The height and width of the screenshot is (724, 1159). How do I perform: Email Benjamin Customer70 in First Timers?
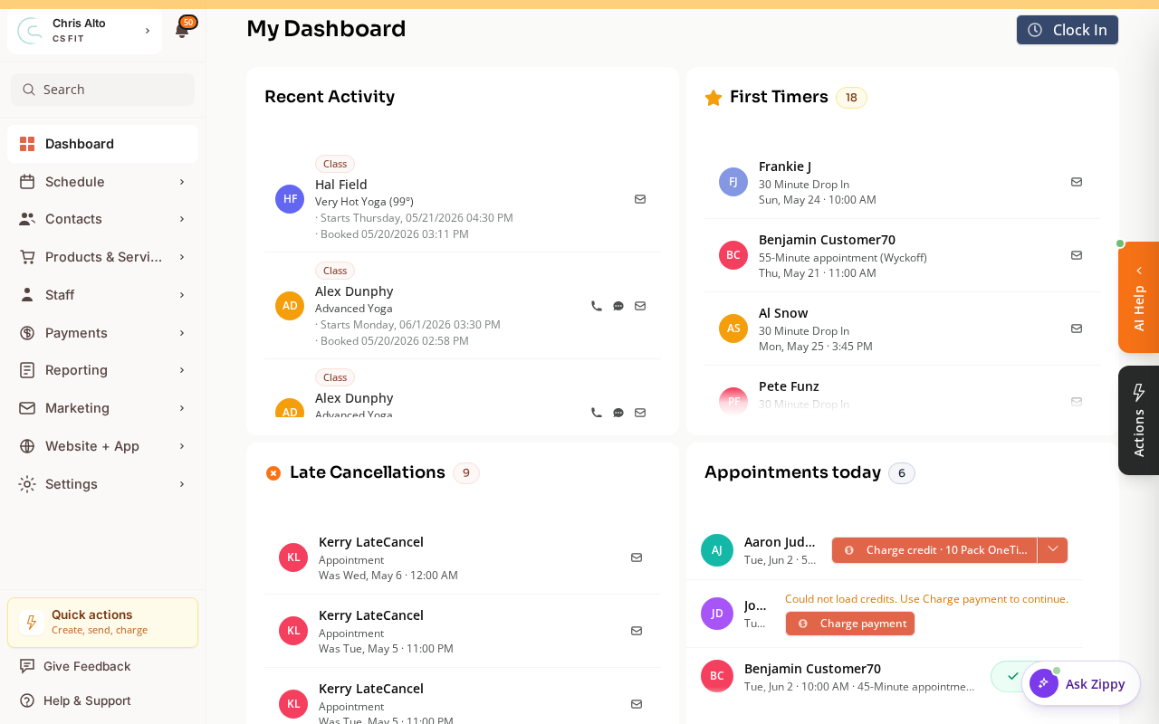1077,255
